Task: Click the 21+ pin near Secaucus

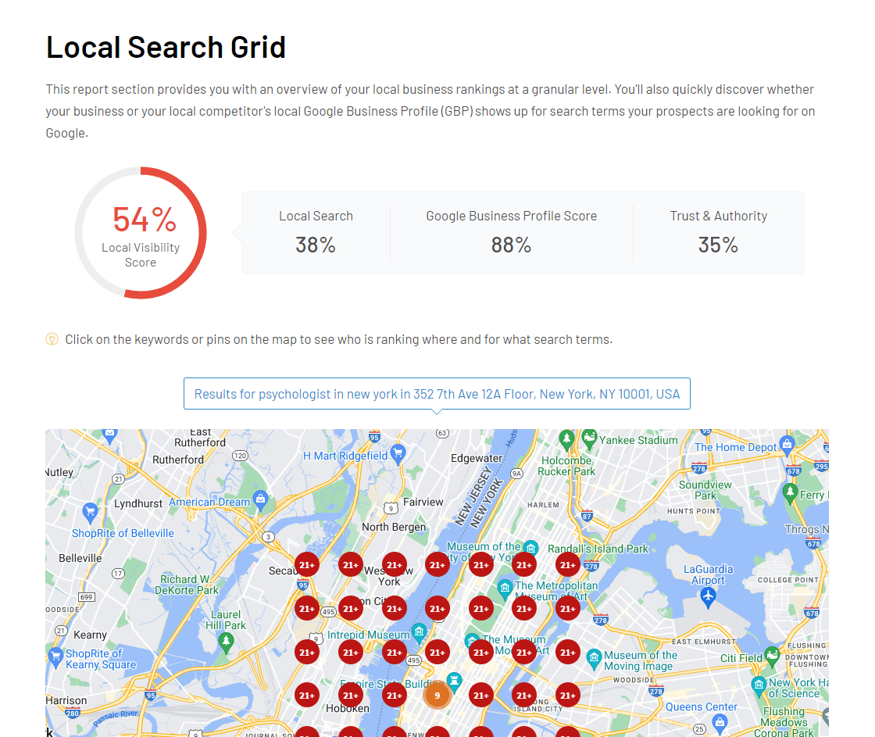Action: coord(307,564)
